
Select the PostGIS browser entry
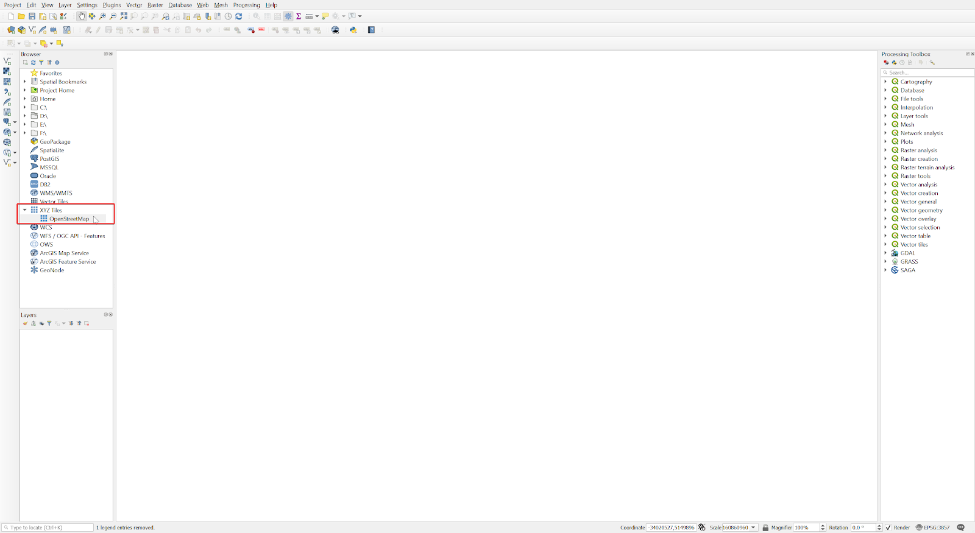pos(49,159)
